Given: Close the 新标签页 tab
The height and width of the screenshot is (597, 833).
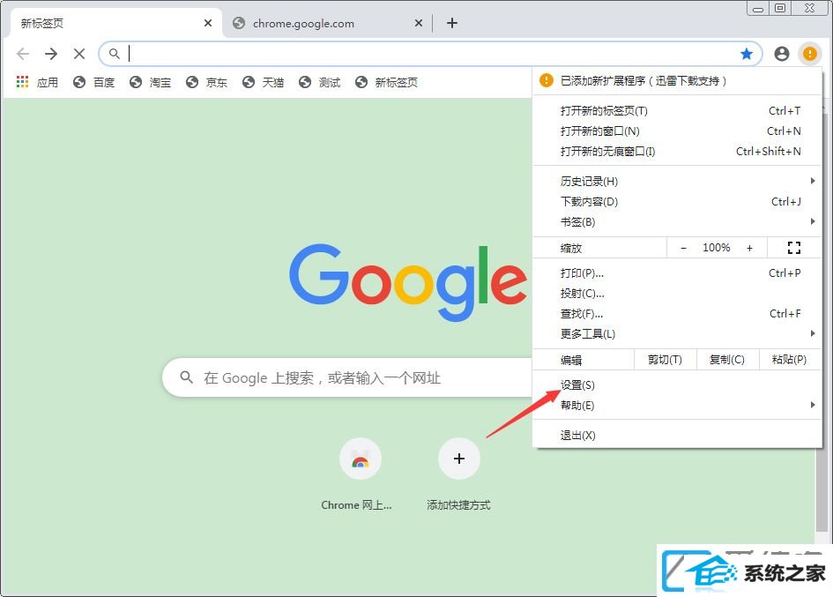Looking at the screenshot, I should [x=208, y=23].
